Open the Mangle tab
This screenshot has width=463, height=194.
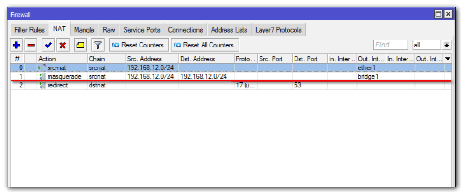click(x=84, y=30)
